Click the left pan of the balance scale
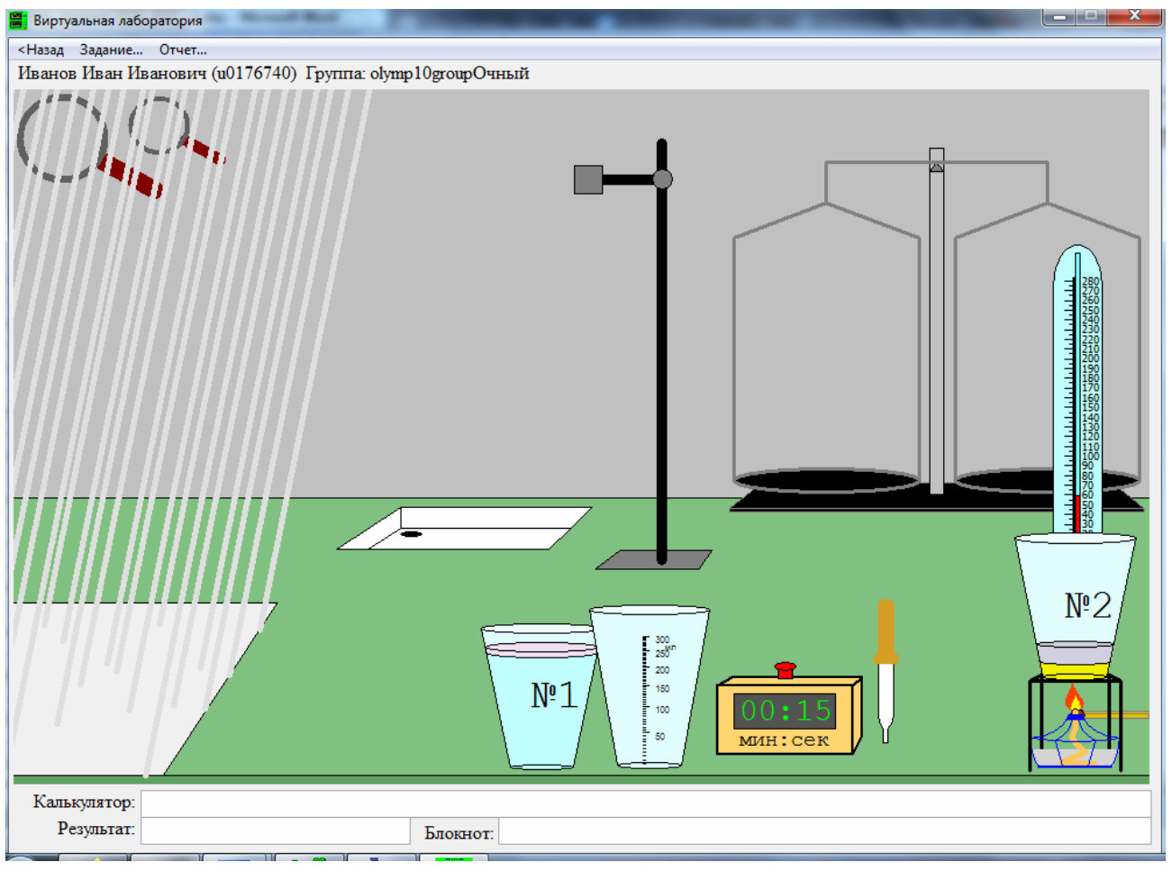1172x871 pixels. [826, 480]
